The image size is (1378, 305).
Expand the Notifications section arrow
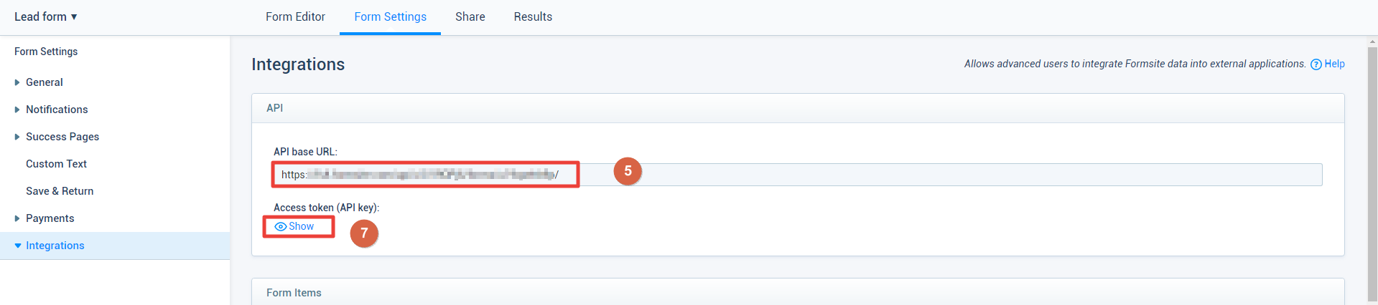[17, 110]
